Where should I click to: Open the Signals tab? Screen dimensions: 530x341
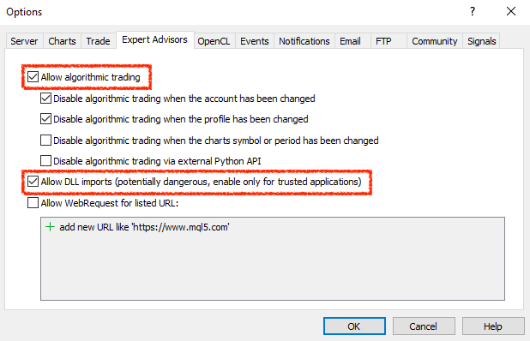tap(482, 41)
